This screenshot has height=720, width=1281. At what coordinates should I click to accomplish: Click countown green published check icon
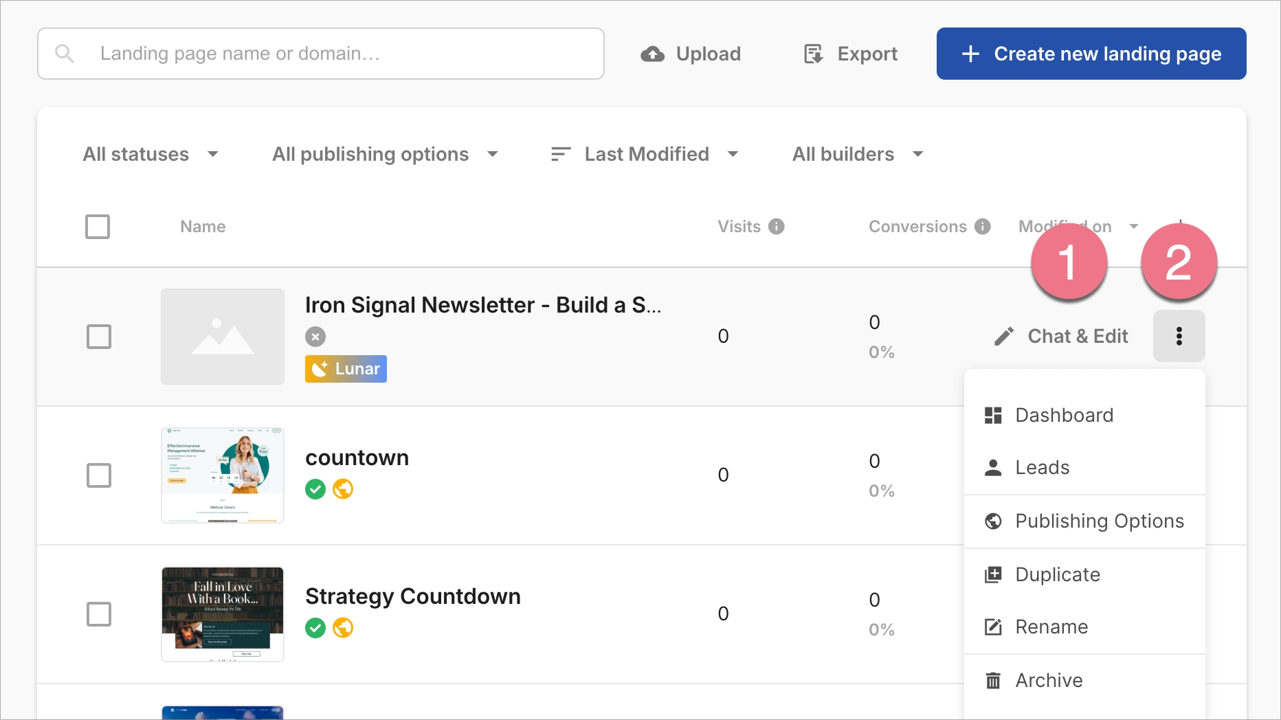tap(315, 489)
